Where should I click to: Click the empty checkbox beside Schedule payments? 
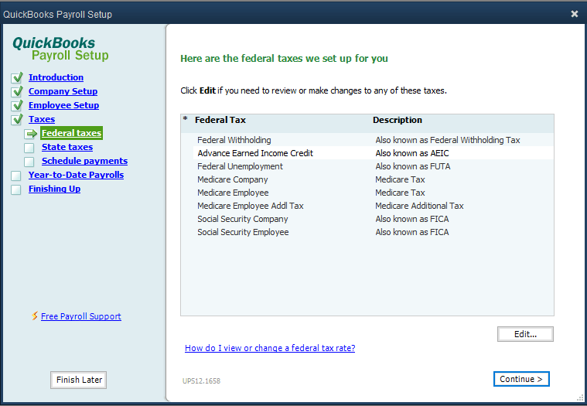pyautogui.click(x=29, y=162)
